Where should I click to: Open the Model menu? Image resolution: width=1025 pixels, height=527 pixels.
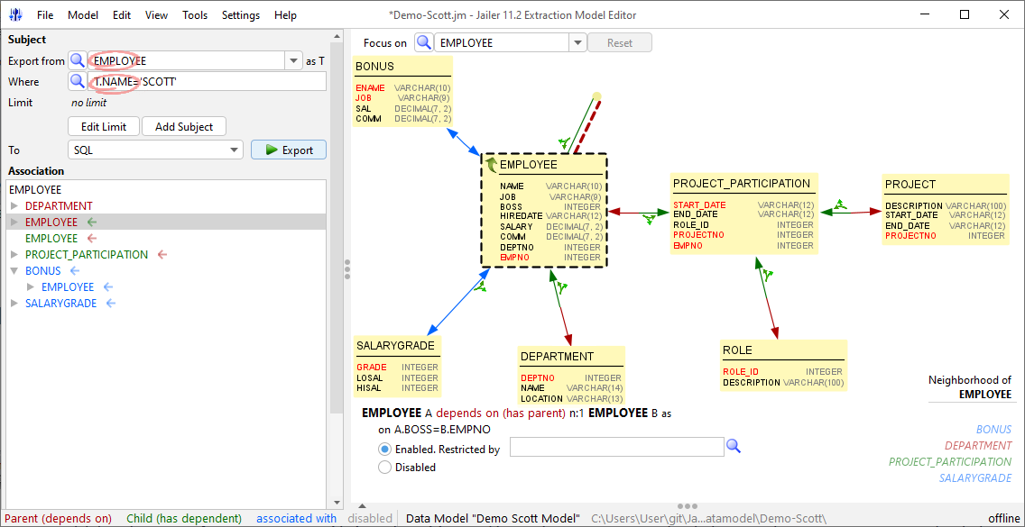(83, 15)
